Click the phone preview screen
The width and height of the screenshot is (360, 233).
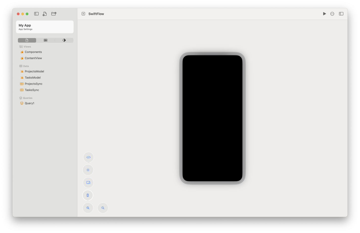pos(212,118)
